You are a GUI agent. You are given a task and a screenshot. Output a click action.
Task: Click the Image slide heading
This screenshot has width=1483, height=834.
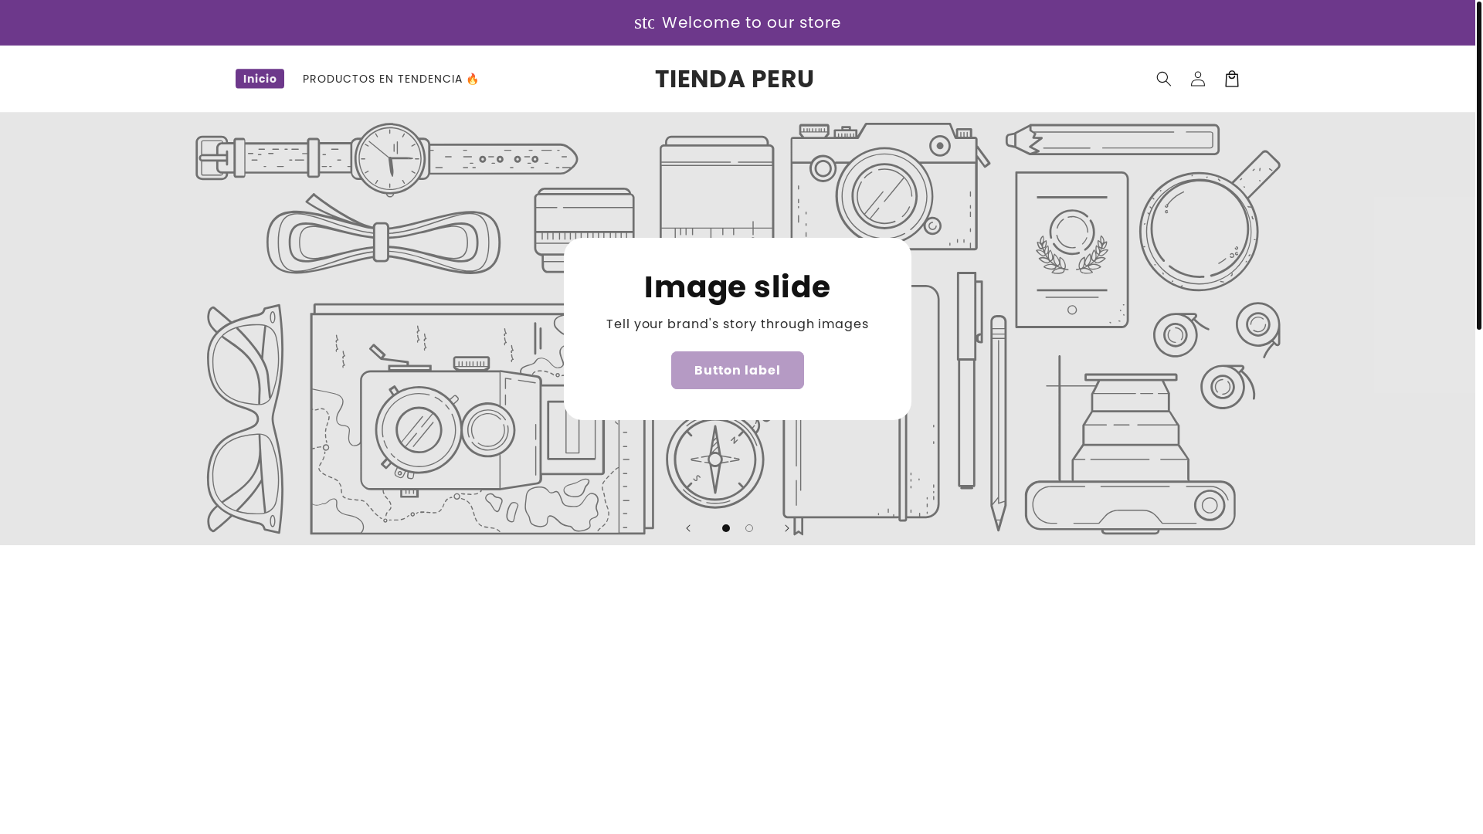click(x=738, y=287)
